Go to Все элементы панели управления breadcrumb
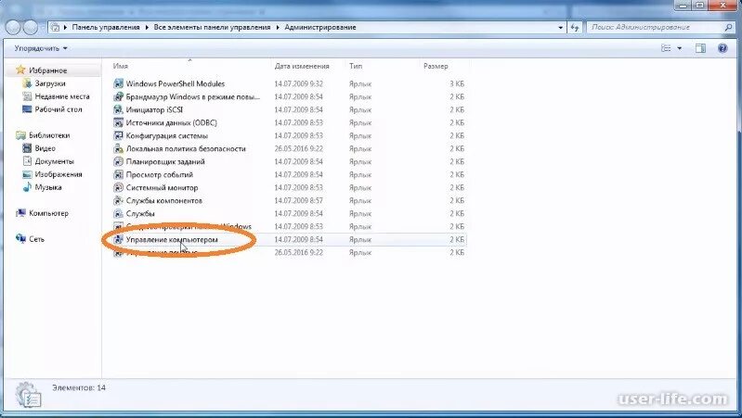Image resolution: width=742 pixels, height=418 pixels. click(x=212, y=28)
